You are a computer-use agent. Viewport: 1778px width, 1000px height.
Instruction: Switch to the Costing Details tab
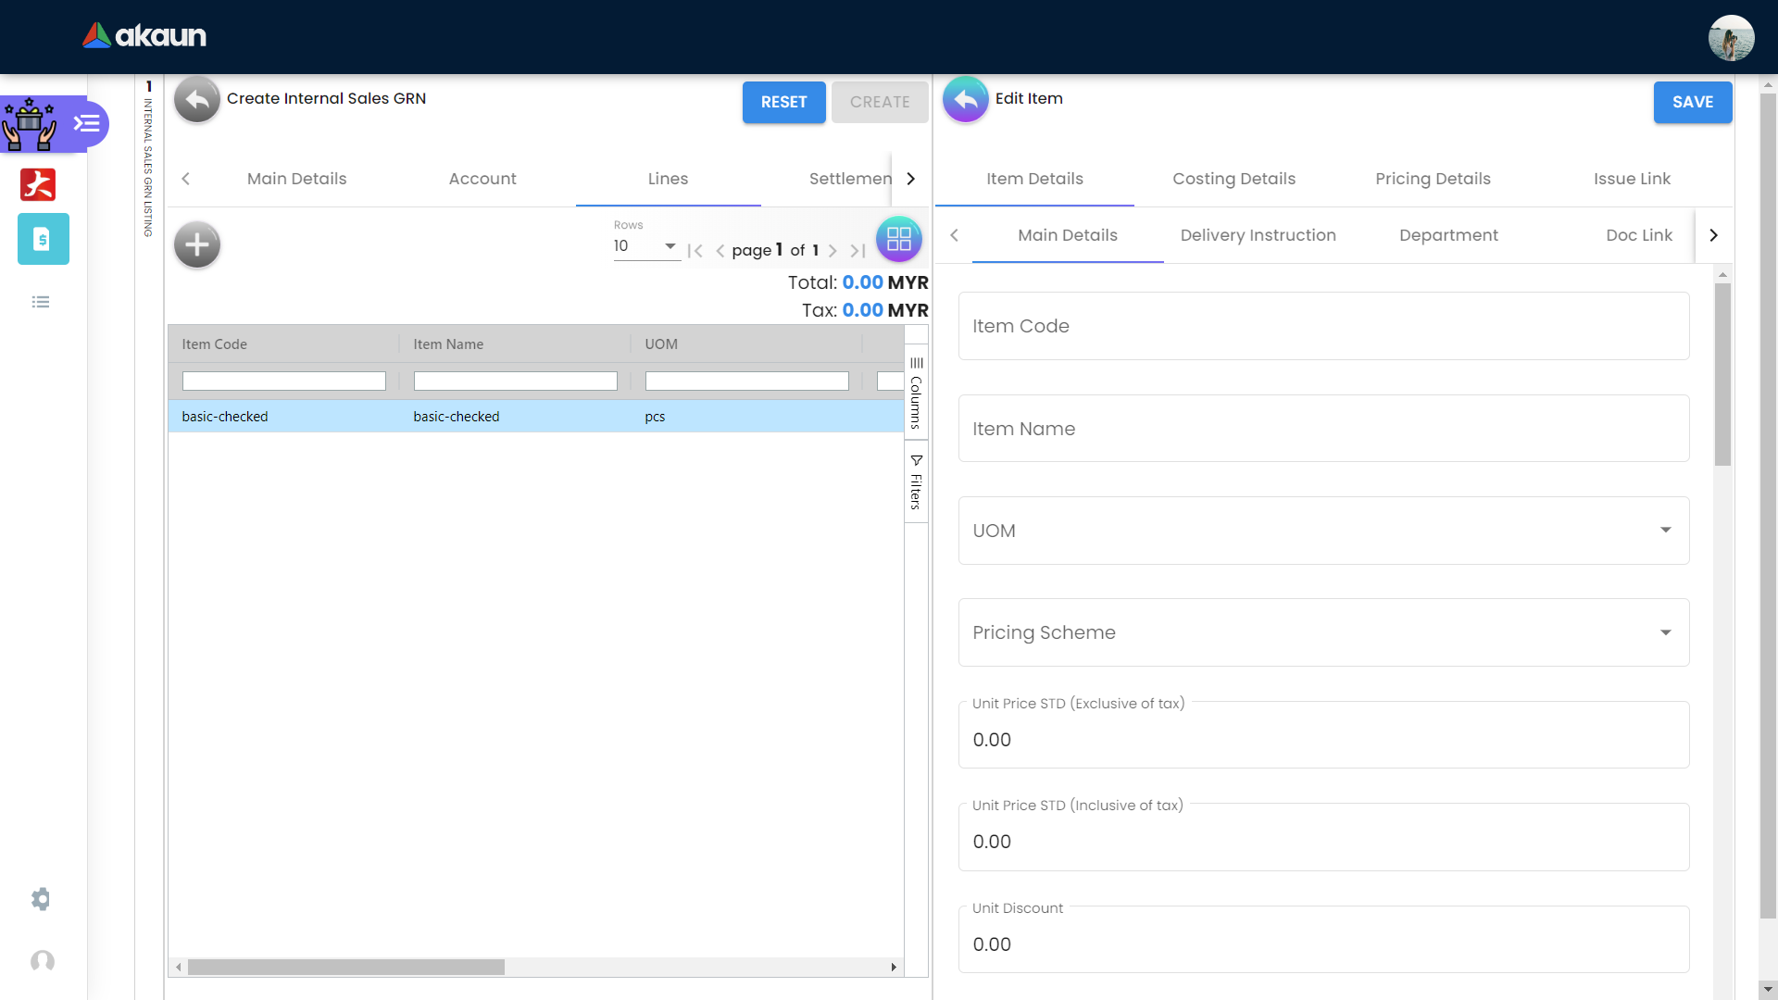click(x=1233, y=179)
